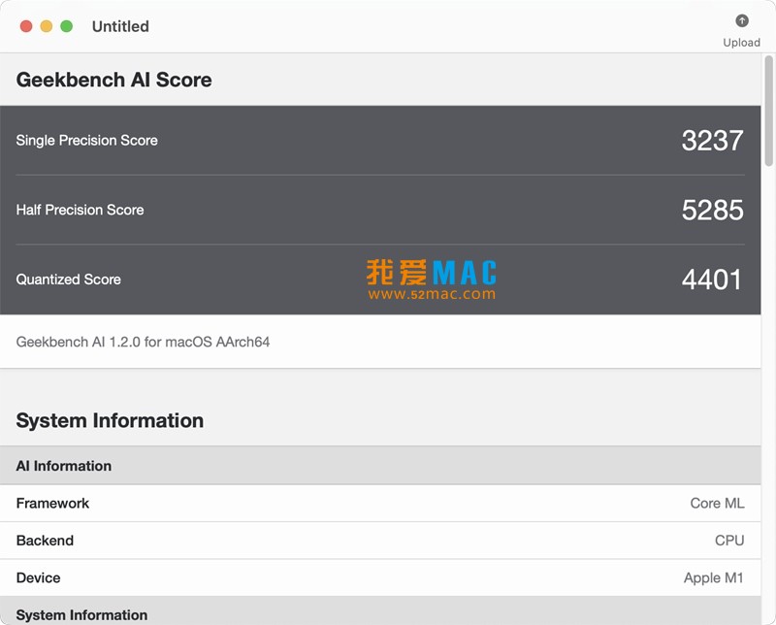
Task: Click the Apple M1 device value
Action: pyautogui.click(x=714, y=577)
